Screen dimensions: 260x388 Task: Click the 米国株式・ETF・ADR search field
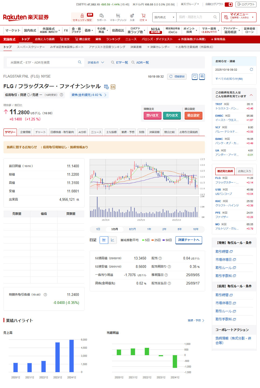point(43,63)
